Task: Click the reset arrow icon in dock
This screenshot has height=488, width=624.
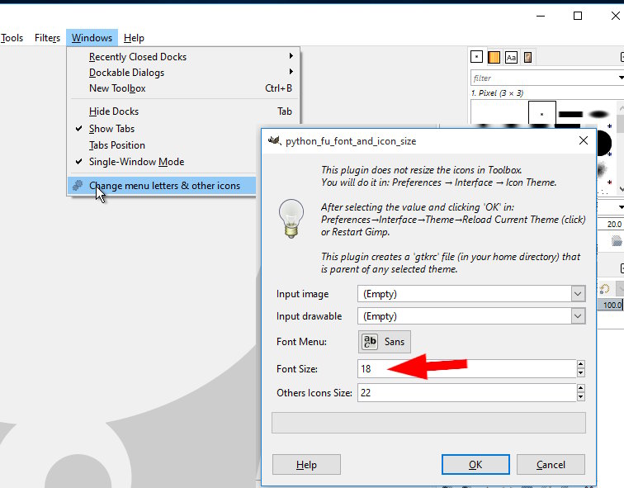Action: [x=604, y=288]
